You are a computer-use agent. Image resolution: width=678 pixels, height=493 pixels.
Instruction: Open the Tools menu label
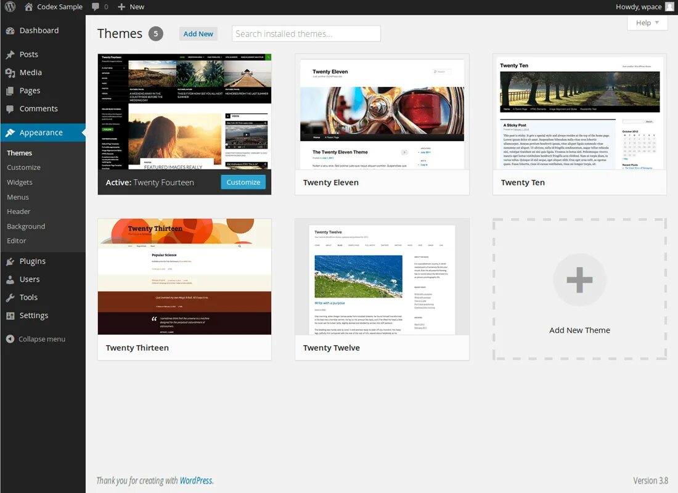[x=28, y=298]
